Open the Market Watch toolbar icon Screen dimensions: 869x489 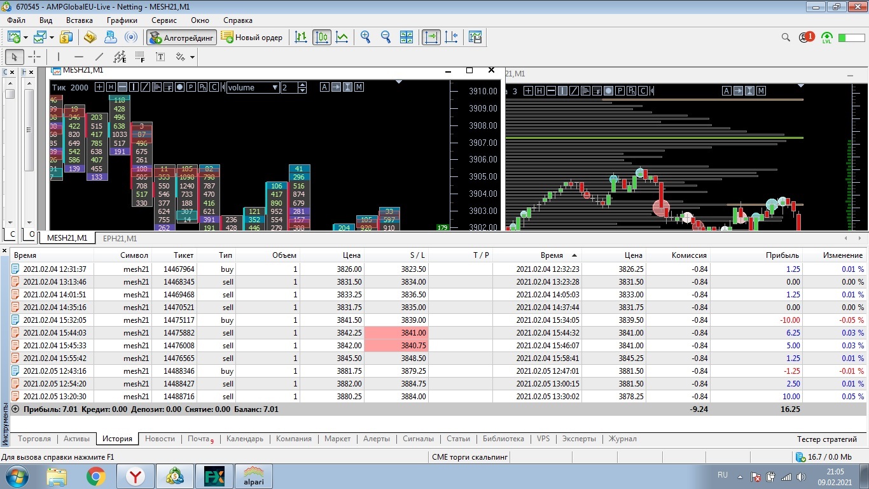66,38
